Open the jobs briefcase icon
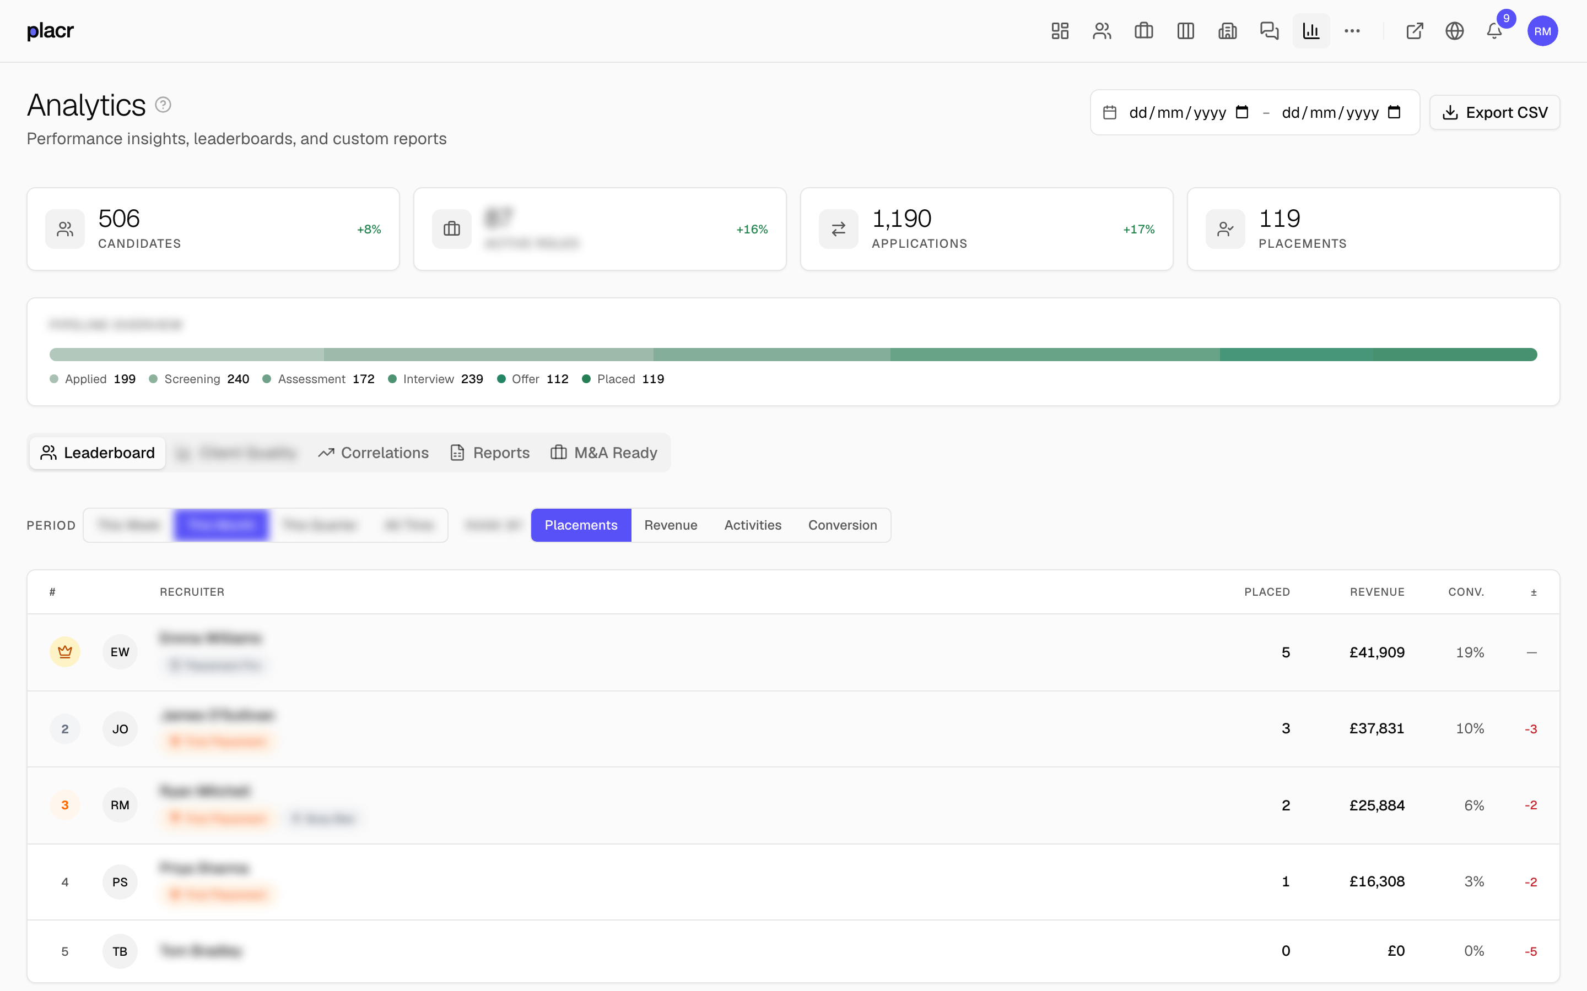The width and height of the screenshot is (1587, 991). [x=1144, y=31]
